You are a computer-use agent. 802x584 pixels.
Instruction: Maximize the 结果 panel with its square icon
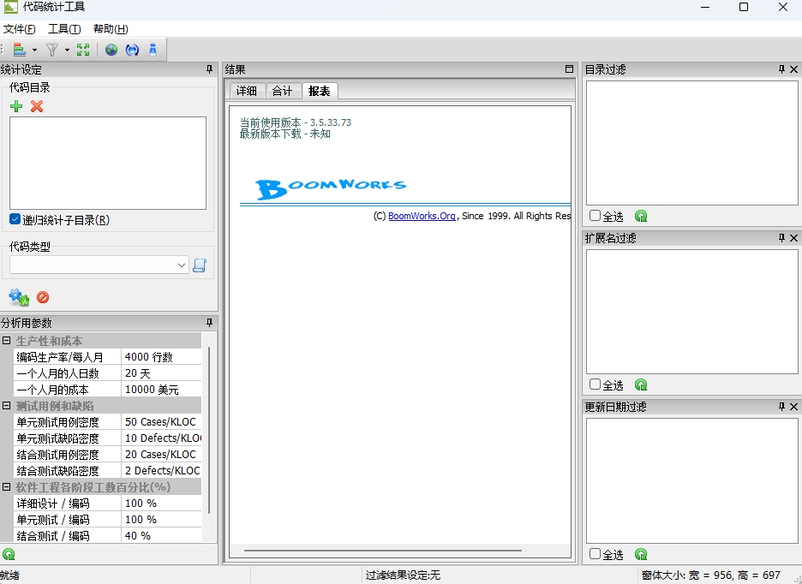(x=569, y=69)
